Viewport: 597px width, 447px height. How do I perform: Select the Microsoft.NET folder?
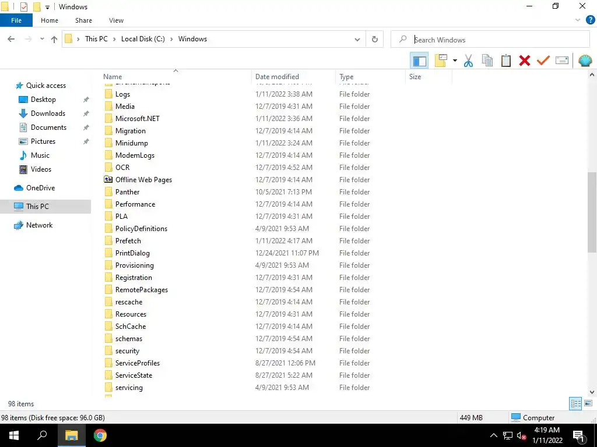[x=137, y=119]
